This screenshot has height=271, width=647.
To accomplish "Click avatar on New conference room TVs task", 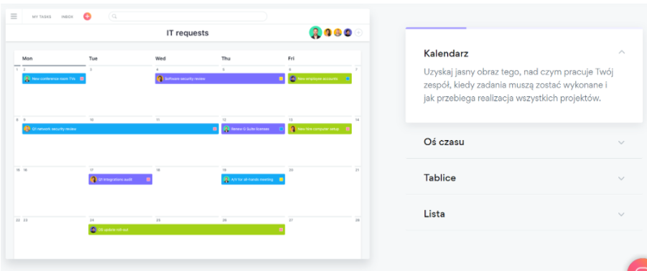I will pyautogui.click(x=27, y=78).
